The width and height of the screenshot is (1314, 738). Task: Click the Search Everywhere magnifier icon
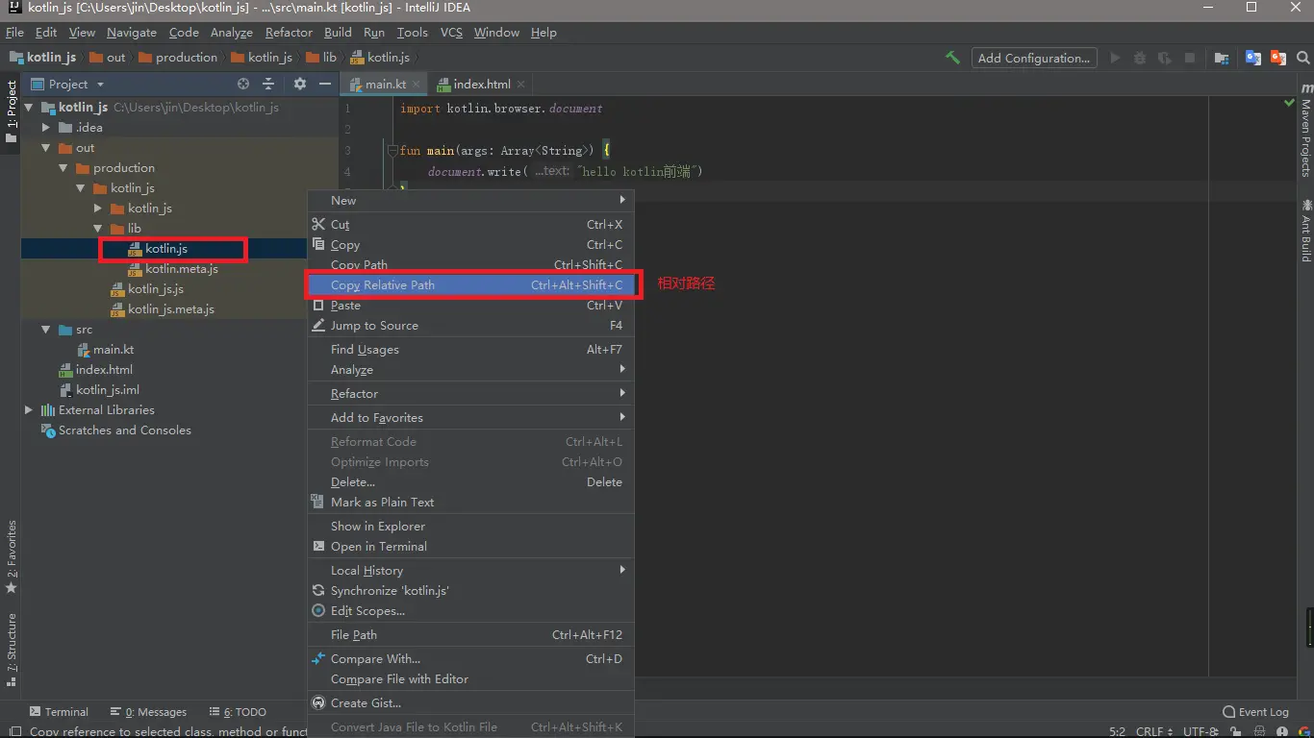1302,58
